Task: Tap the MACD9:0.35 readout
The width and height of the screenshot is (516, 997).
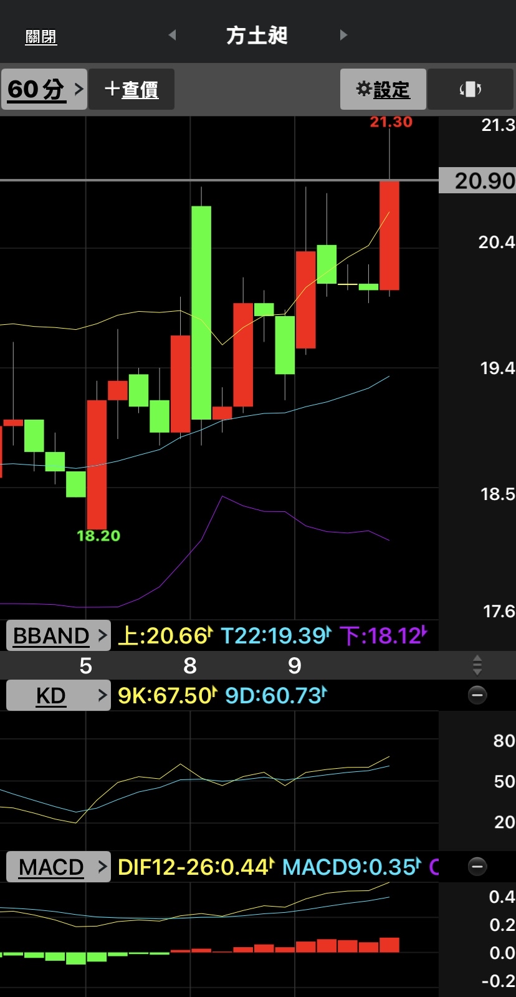Action: [x=351, y=867]
